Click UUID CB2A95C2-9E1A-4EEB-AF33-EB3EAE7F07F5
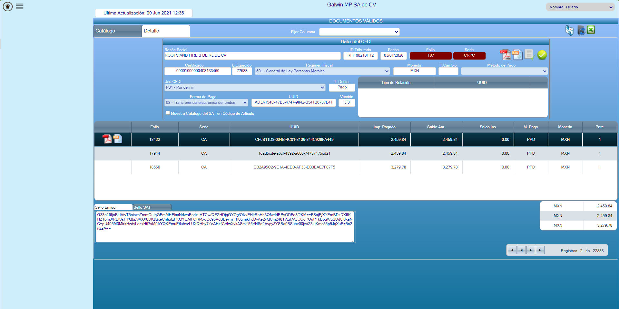 click(294, 167)
